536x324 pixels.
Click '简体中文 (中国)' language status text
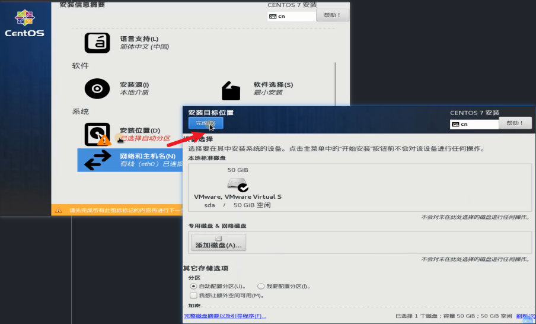pyautogui.click(x=145, y=46)
